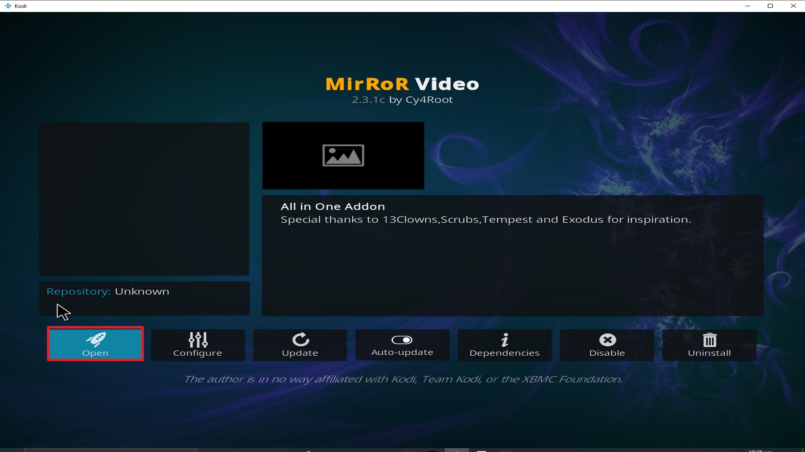Click the '2.3.1c by Cy4Root' version text

[x=402, y=100]
